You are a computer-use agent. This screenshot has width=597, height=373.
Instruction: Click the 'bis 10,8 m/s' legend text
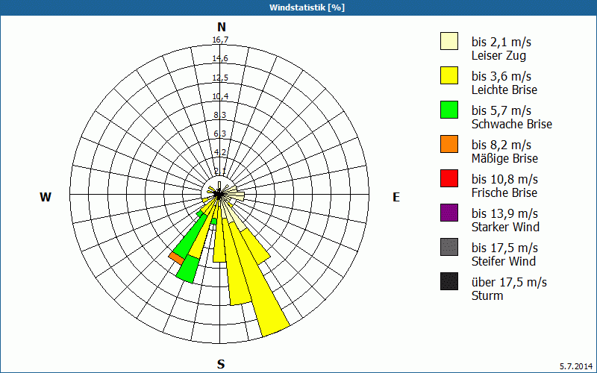point(504,178)
